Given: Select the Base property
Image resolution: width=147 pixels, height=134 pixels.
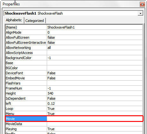Looking at the screenshot, I should tap(26, 63).
